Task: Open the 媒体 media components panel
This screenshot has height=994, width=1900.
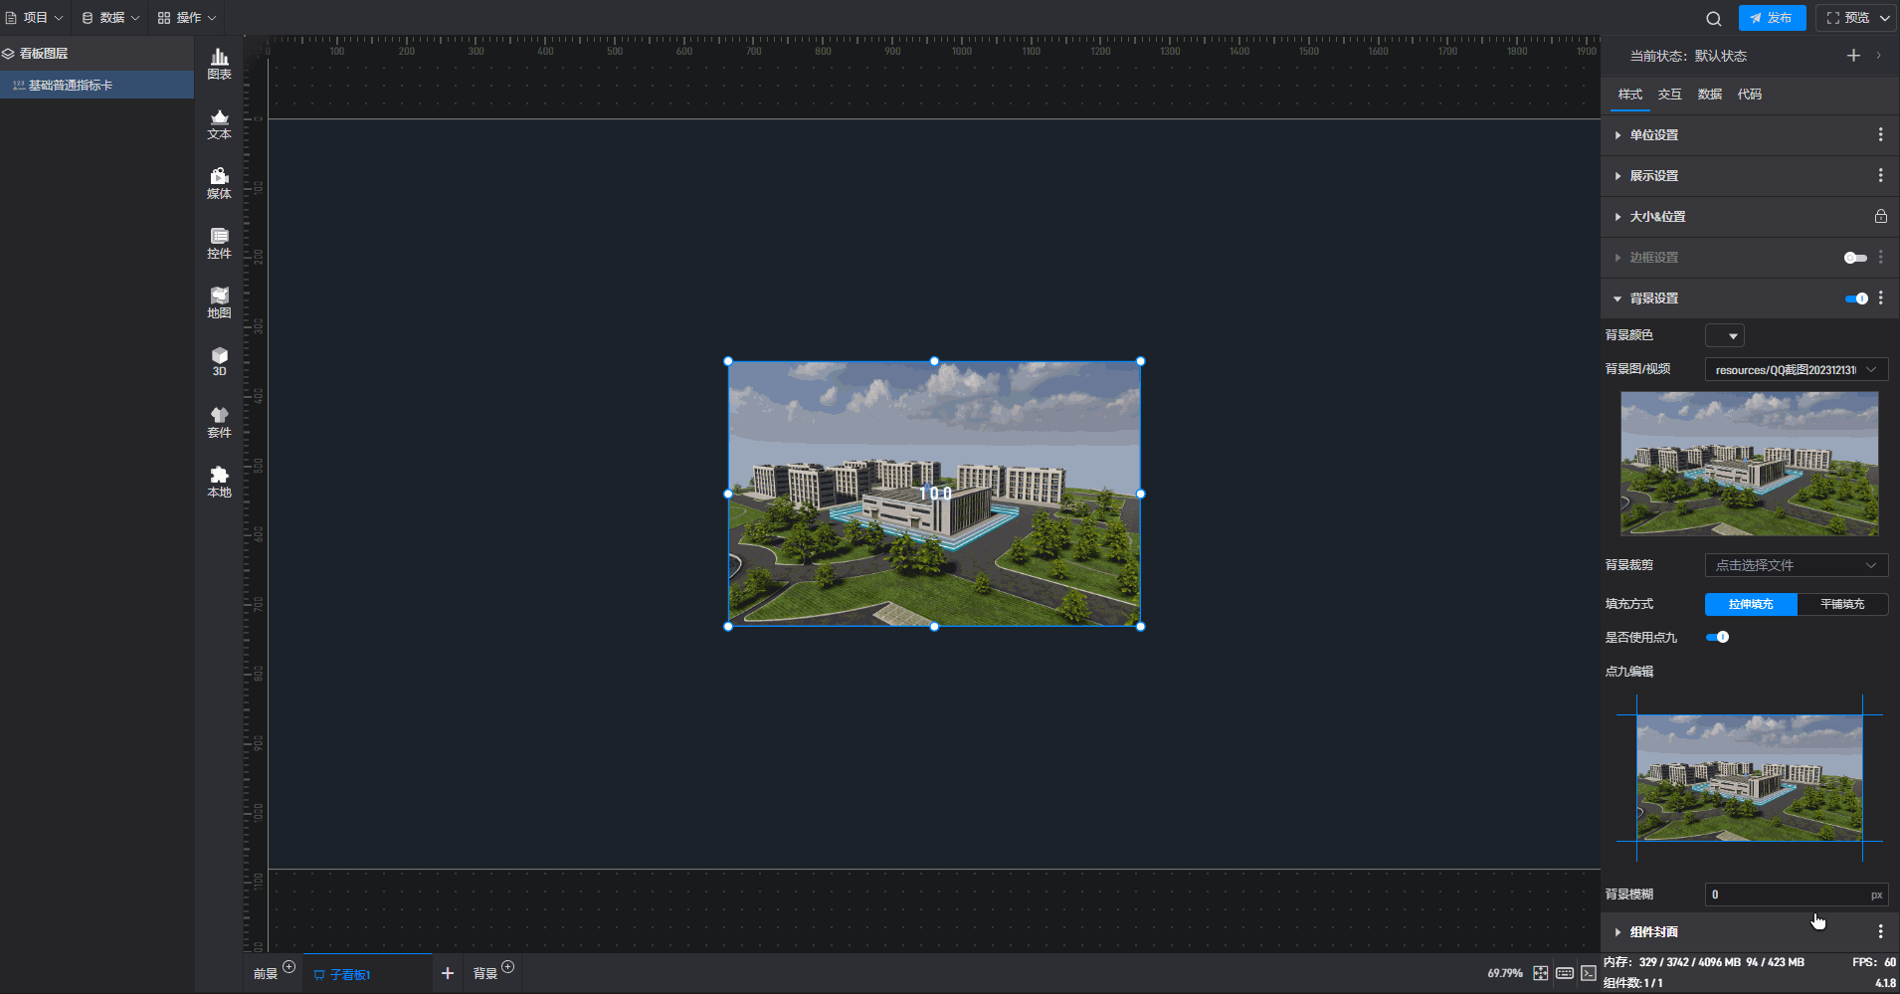Action: [219, 184]
